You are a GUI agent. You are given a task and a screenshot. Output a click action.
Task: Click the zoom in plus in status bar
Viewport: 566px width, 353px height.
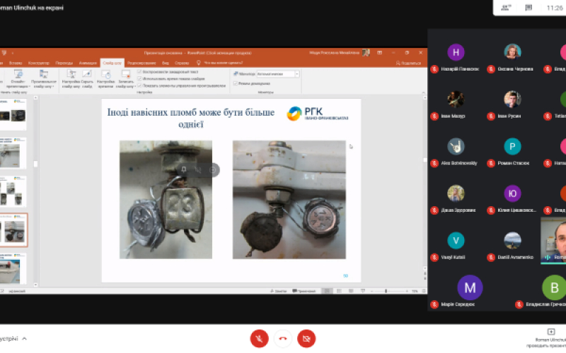point(407,291)
